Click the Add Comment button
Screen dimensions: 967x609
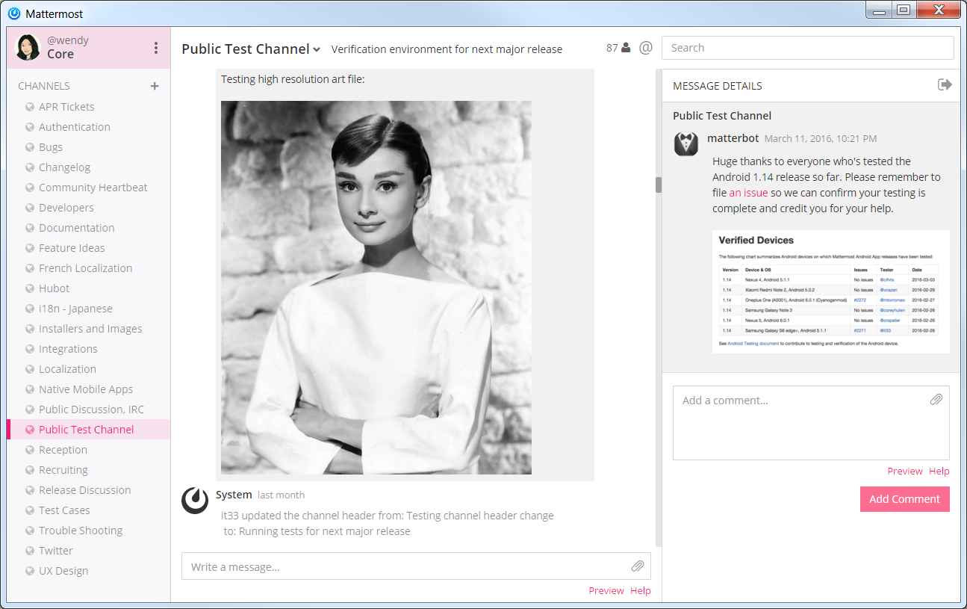904,499
